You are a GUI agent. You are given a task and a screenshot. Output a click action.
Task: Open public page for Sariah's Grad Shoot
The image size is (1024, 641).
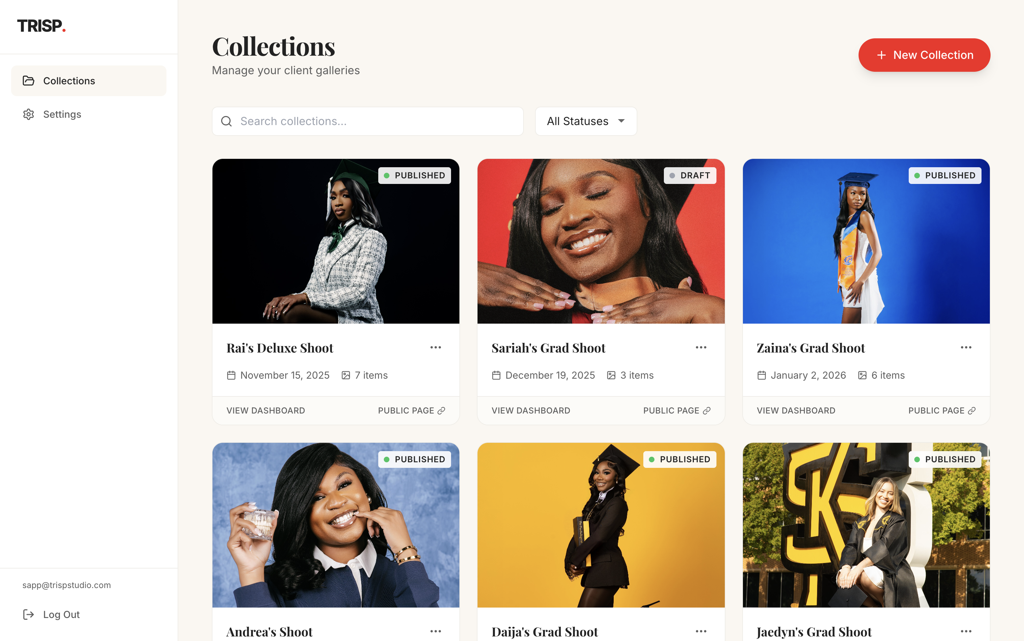coord(676,410)
